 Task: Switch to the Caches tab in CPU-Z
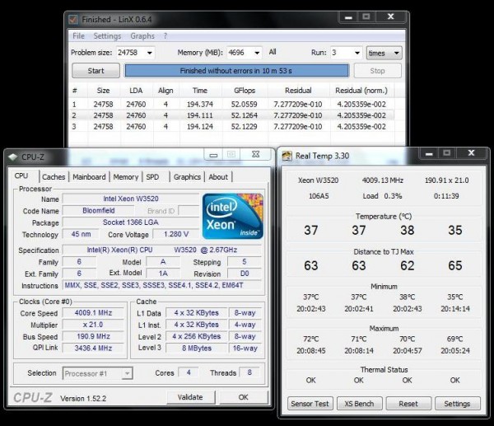pos(54,177)
